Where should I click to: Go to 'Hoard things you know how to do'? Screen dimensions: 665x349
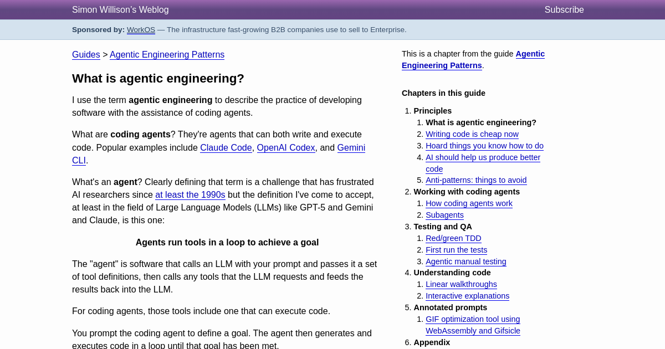click(x=484, y=146)
